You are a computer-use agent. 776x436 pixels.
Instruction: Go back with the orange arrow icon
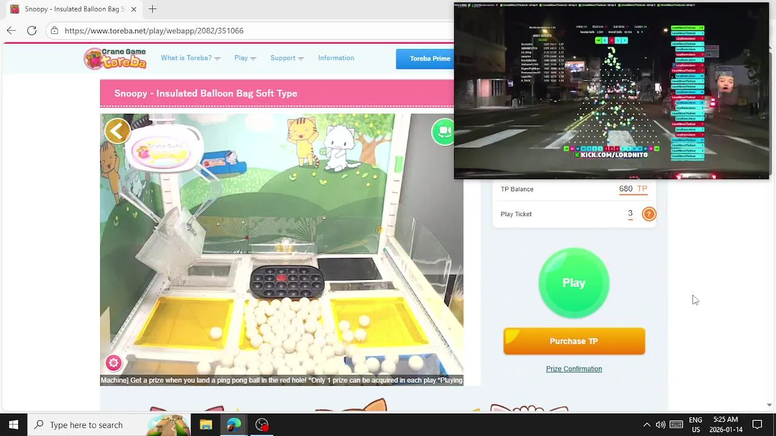click(x=118, y=131)
